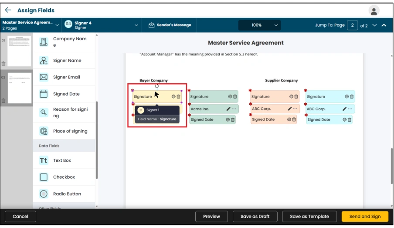The width and height of the screenshot is (394, 228).
Task: Select the Company Name field icon
Action: pos(44,42)
